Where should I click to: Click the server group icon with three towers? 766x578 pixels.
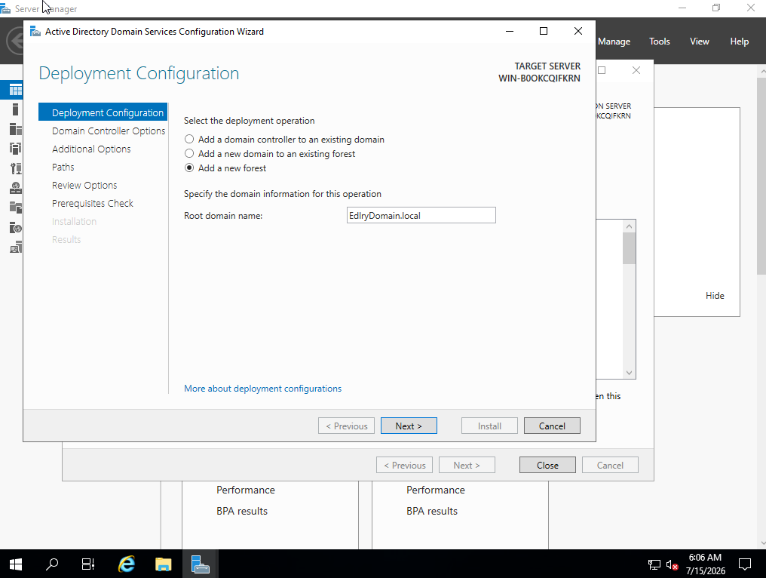tap(16, 149)
